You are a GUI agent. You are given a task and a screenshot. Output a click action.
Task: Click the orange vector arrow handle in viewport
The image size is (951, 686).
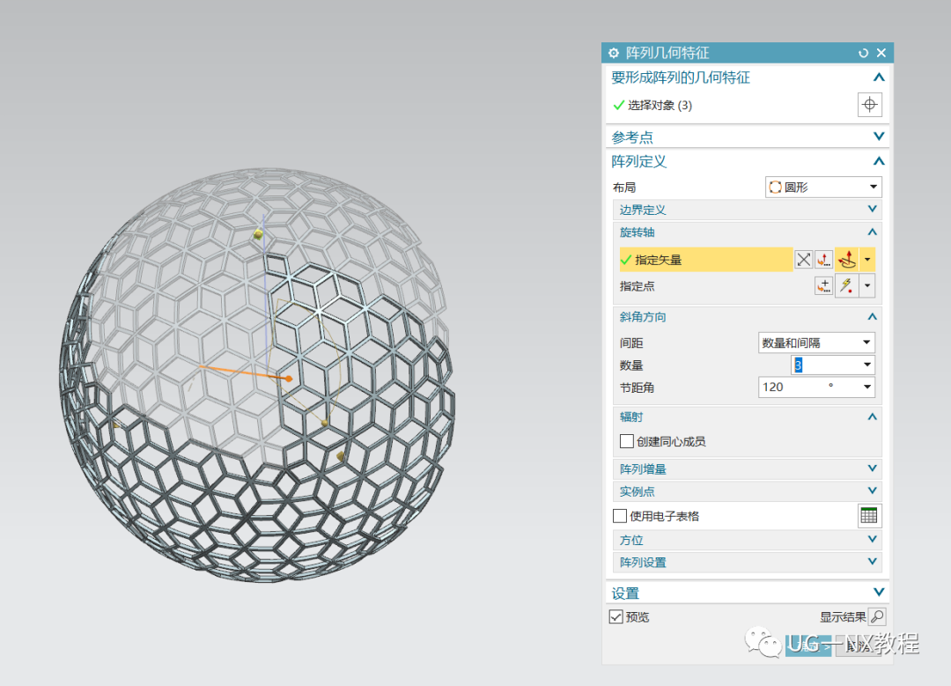(x=290, y=379)
